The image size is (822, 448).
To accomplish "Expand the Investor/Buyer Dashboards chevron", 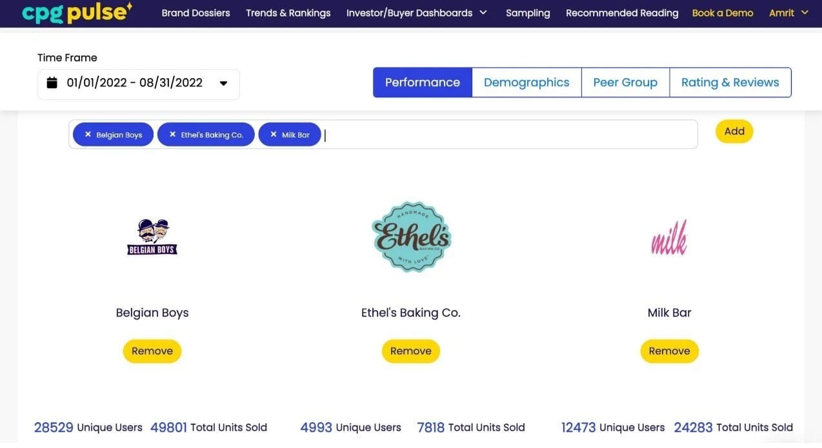I will click(x=483, y=12).
